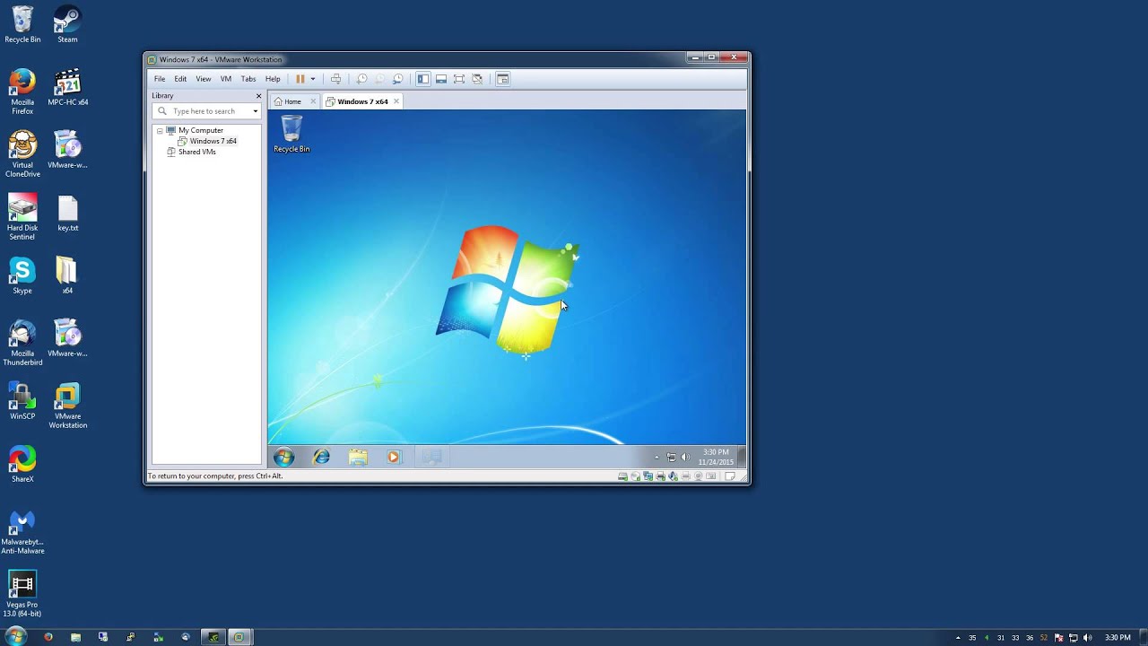
Task: Open the File menu
Action: tap(160, 79)
